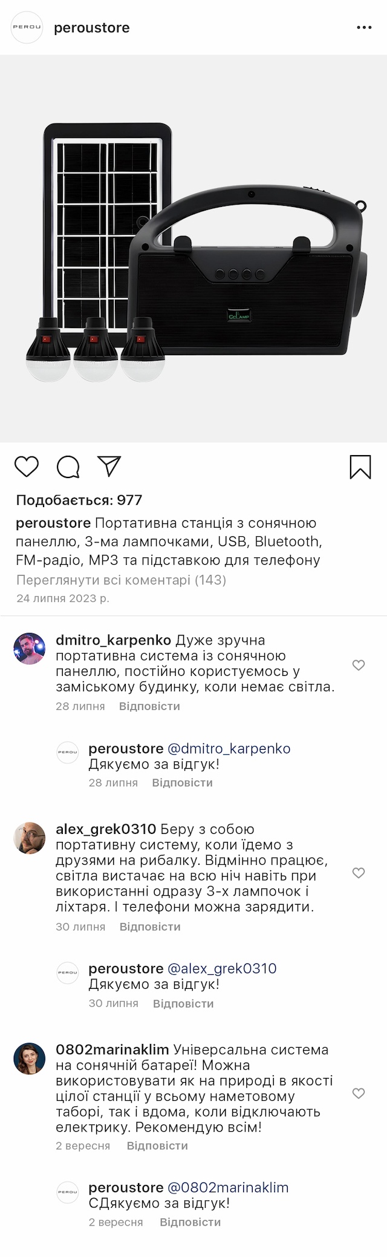This screenshot has height=1257, width=387.
Task: Share the post via paper plane icon
Action: coord(109,466)
